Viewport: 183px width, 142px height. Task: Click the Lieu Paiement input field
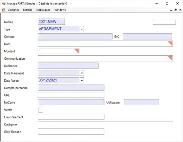(x=71, y=117)
